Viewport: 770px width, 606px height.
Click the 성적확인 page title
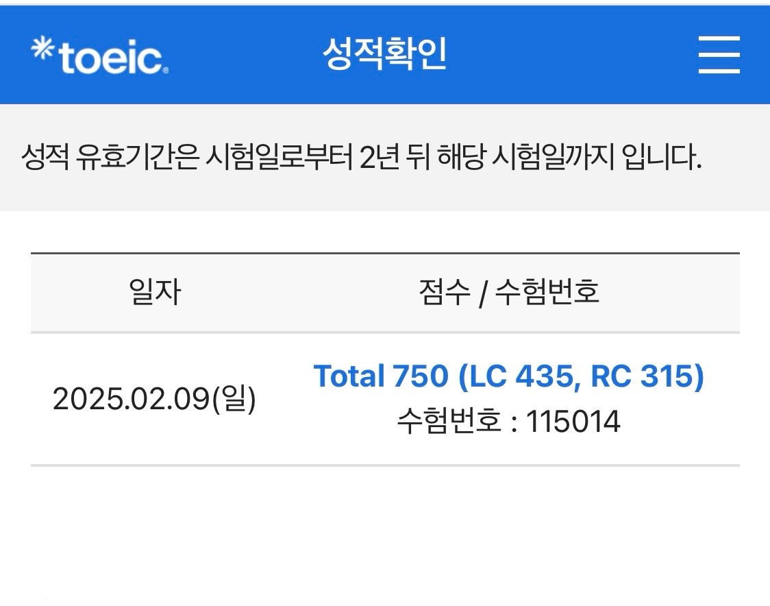click(384, 53)
